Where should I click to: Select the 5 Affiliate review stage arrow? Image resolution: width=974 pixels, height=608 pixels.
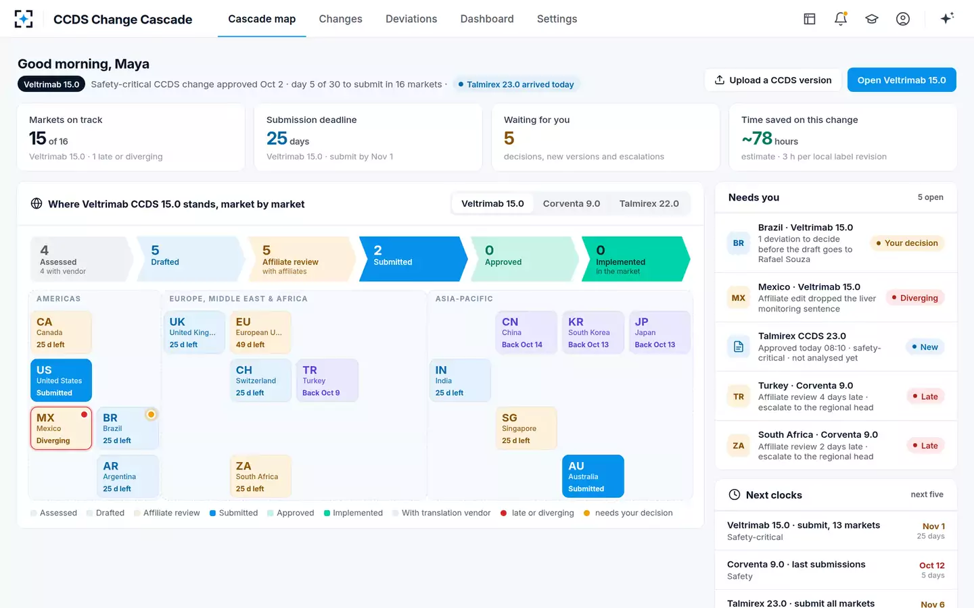coord(302,259)
